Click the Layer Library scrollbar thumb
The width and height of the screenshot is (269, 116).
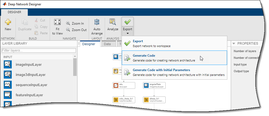coord(75,67)
